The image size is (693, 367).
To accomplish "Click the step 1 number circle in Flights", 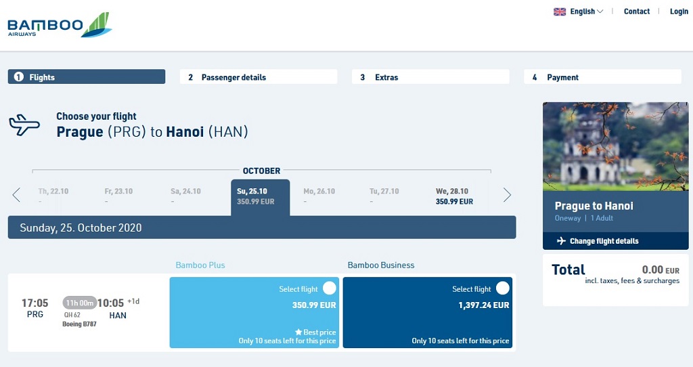I will pos(18,77).
